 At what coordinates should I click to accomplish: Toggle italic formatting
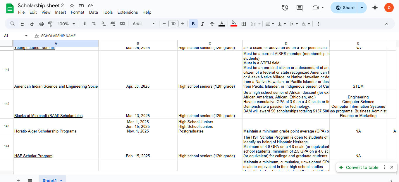(202, 24)
